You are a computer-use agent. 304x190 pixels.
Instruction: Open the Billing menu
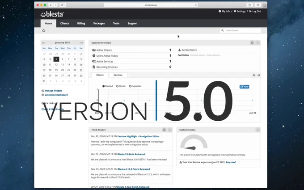(x=81, y=23)
